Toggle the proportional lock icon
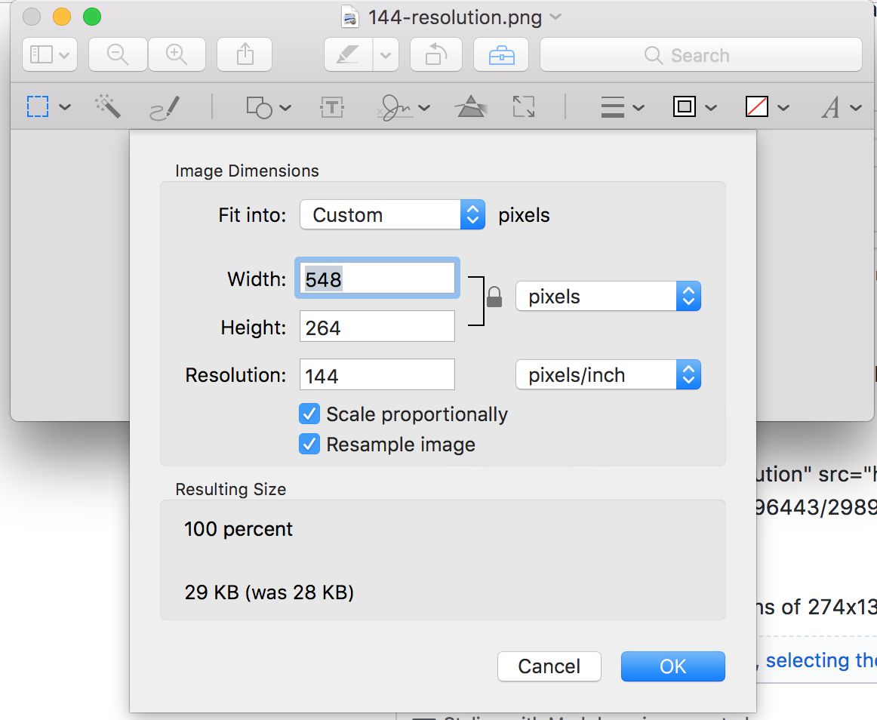877x720 pixels. point(494,297)
